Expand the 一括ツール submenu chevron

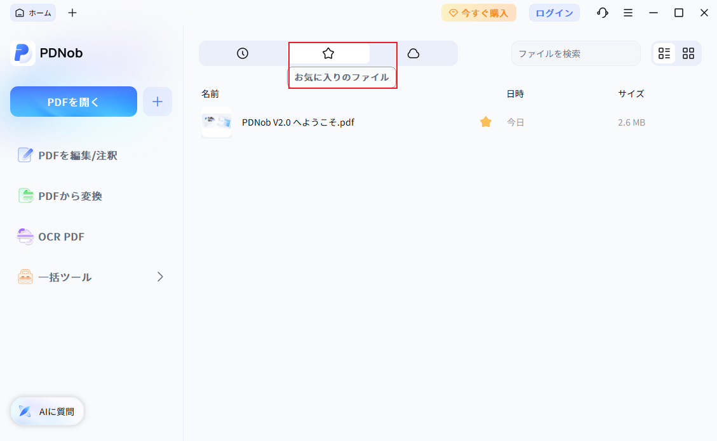click(x=159, y=277)
